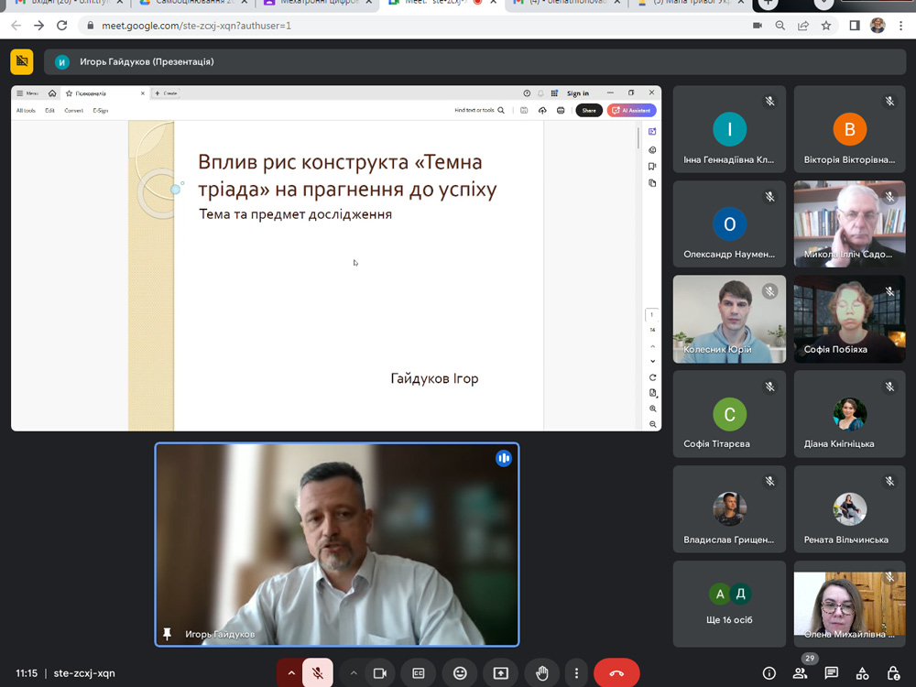Toggle the camera on or off
The height and width of the screenshot is (687, 916).
378,673
